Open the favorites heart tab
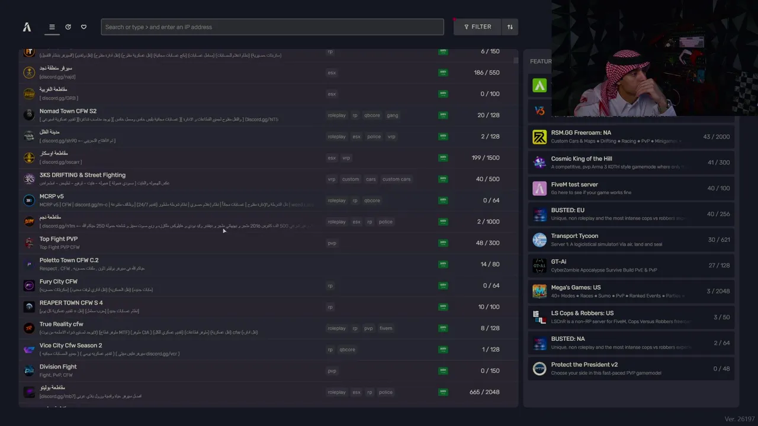This screenshot has width=758, height=426. 83,27
